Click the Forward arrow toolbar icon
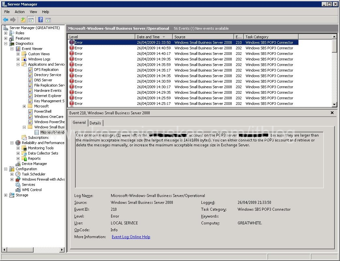This screenshot has width=340, height=261. click(x=13, y=20)
